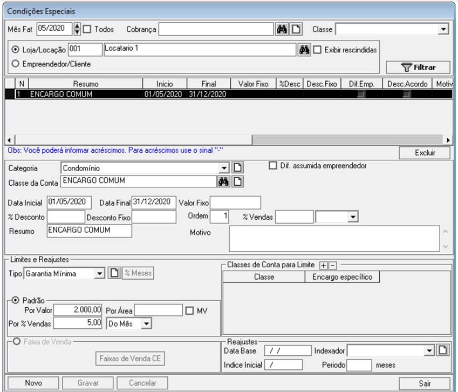Image resolution: width=458 pixels, height=392 pixels.
Task: Select the Faixa de Venda radio button
Action: click(x=16, y=341)
